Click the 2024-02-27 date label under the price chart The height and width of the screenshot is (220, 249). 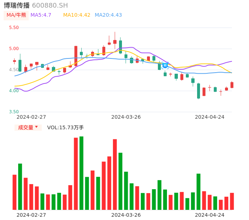(31, 117)
